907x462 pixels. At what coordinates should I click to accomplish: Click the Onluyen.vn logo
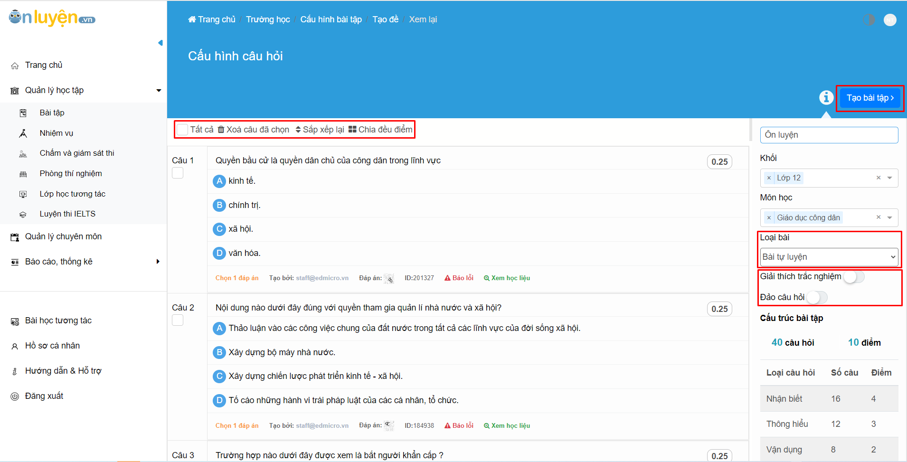pyautogui.click(x=52, y=18)
